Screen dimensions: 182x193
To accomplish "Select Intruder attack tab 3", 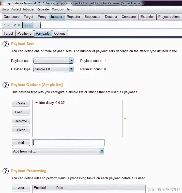I will point(25,25).
